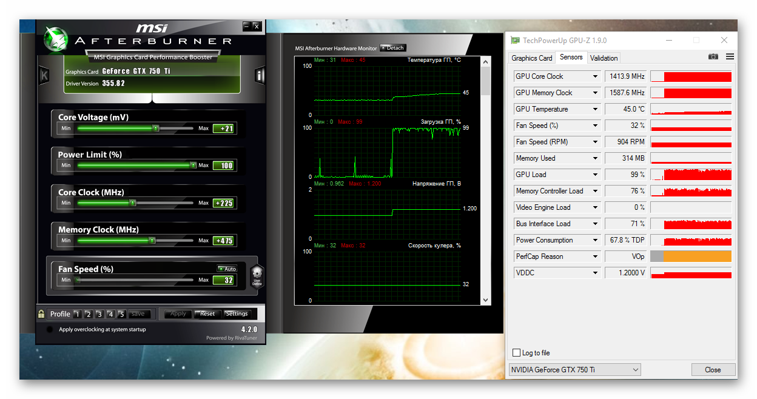The image size is (757, 399).
Task: Click the VDDC value 1.2000 V
Action: click(x=626, y=273)
